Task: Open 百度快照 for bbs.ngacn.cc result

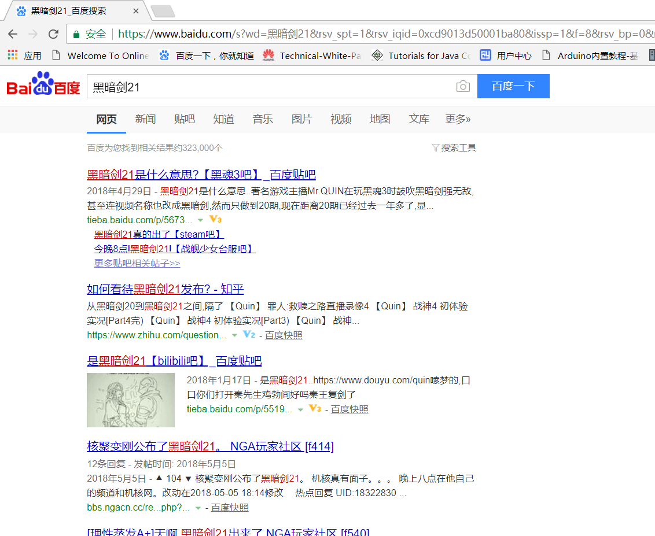Action: click(230, 508)
